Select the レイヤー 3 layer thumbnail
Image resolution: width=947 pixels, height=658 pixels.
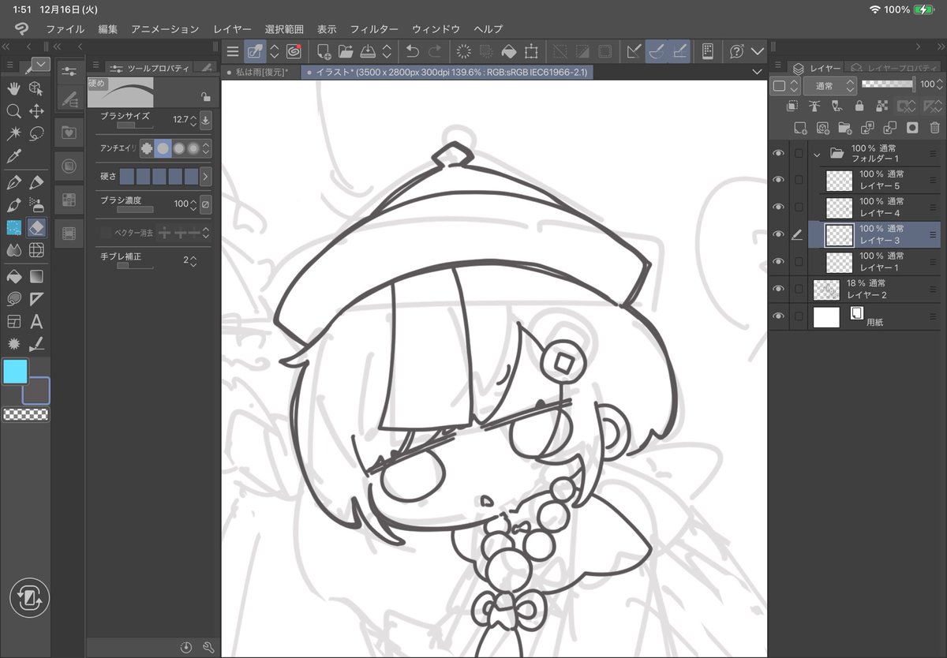point(839,235)
